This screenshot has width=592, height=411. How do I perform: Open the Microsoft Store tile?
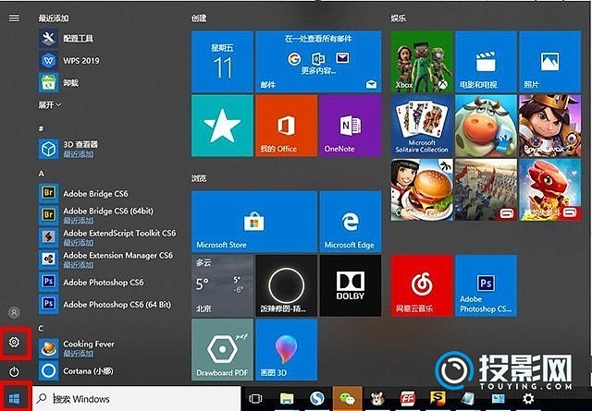click(254, 222)
